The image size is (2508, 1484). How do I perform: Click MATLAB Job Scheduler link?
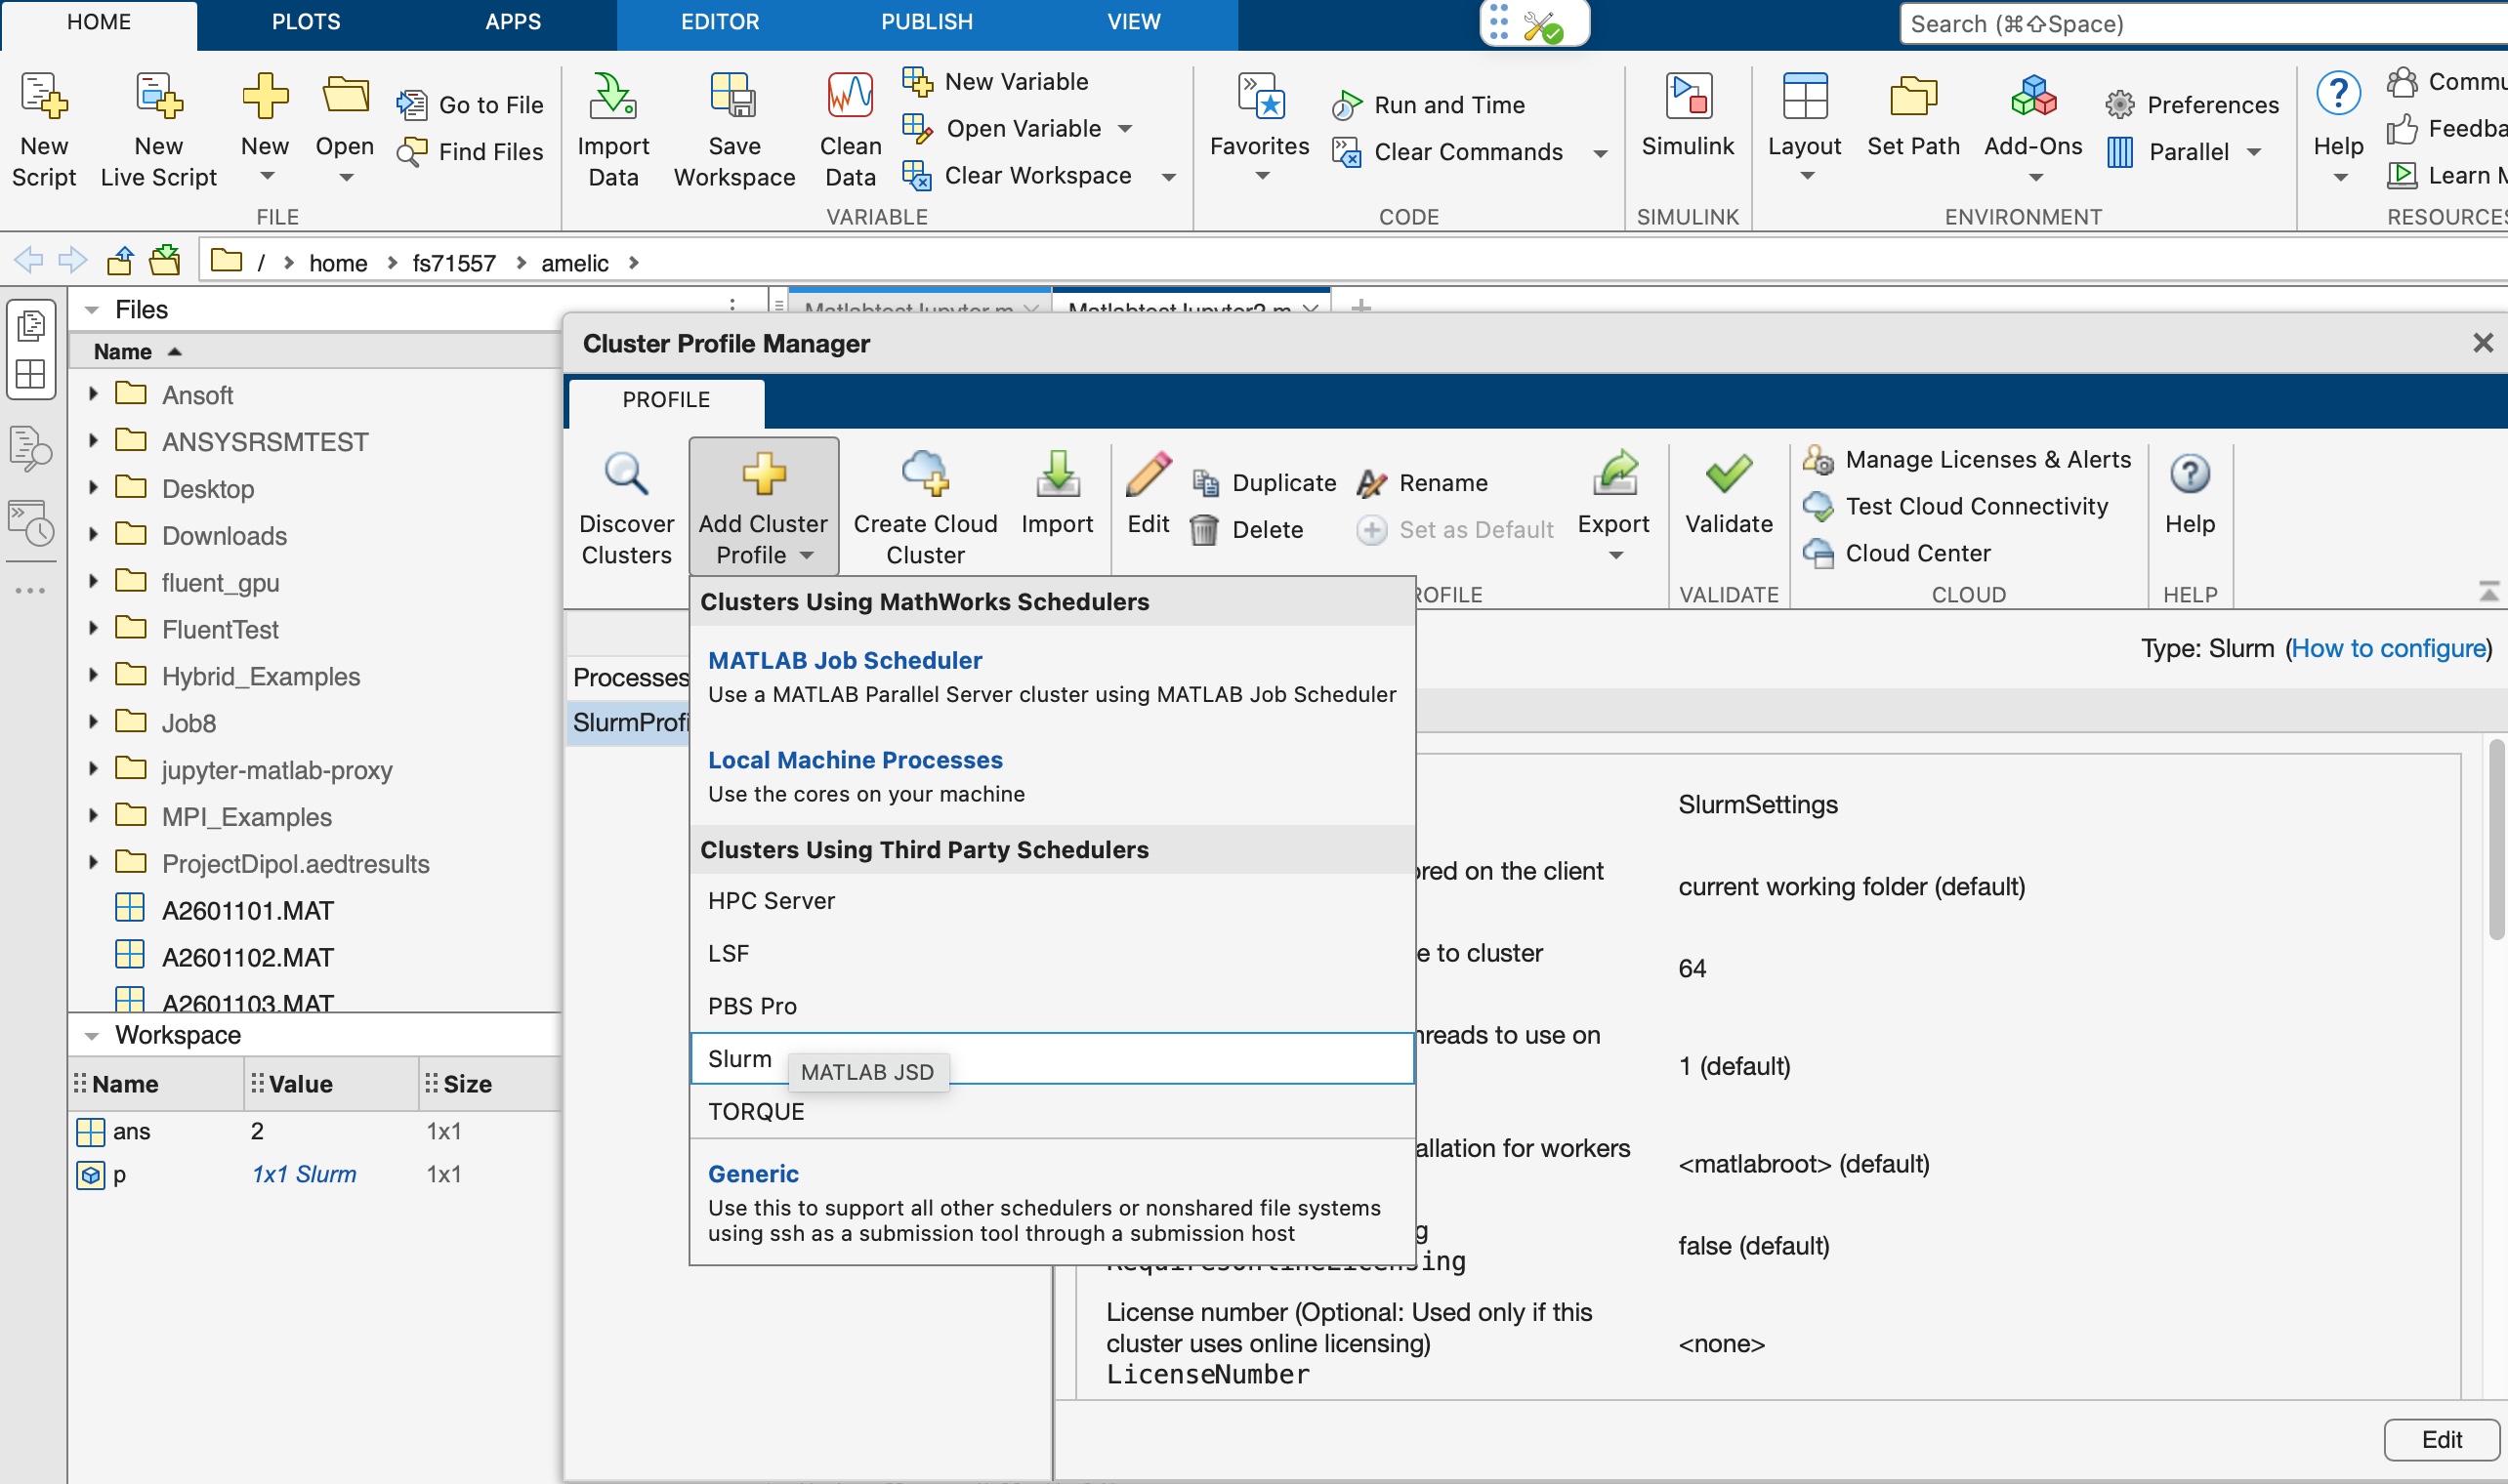click(x=845, y=661)
